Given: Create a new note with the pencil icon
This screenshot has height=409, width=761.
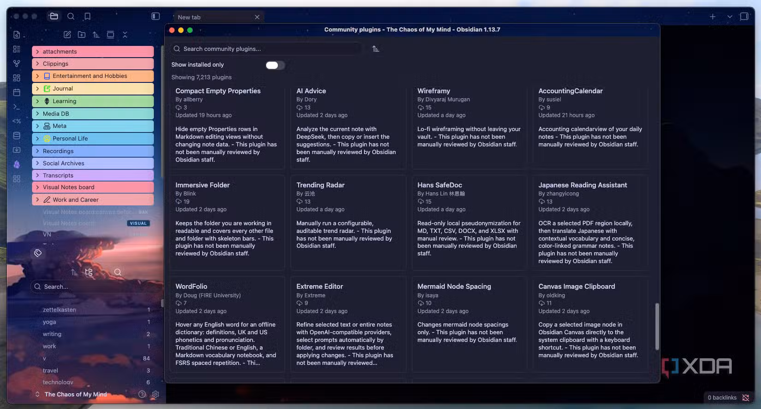Looking at the screenshot, I should click(x=67, y=35).
